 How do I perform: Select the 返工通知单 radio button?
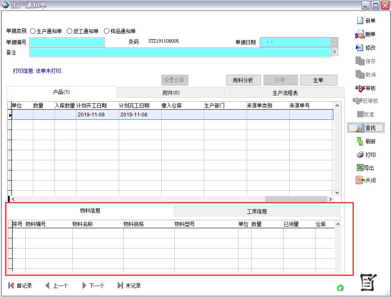click(69, 31)
